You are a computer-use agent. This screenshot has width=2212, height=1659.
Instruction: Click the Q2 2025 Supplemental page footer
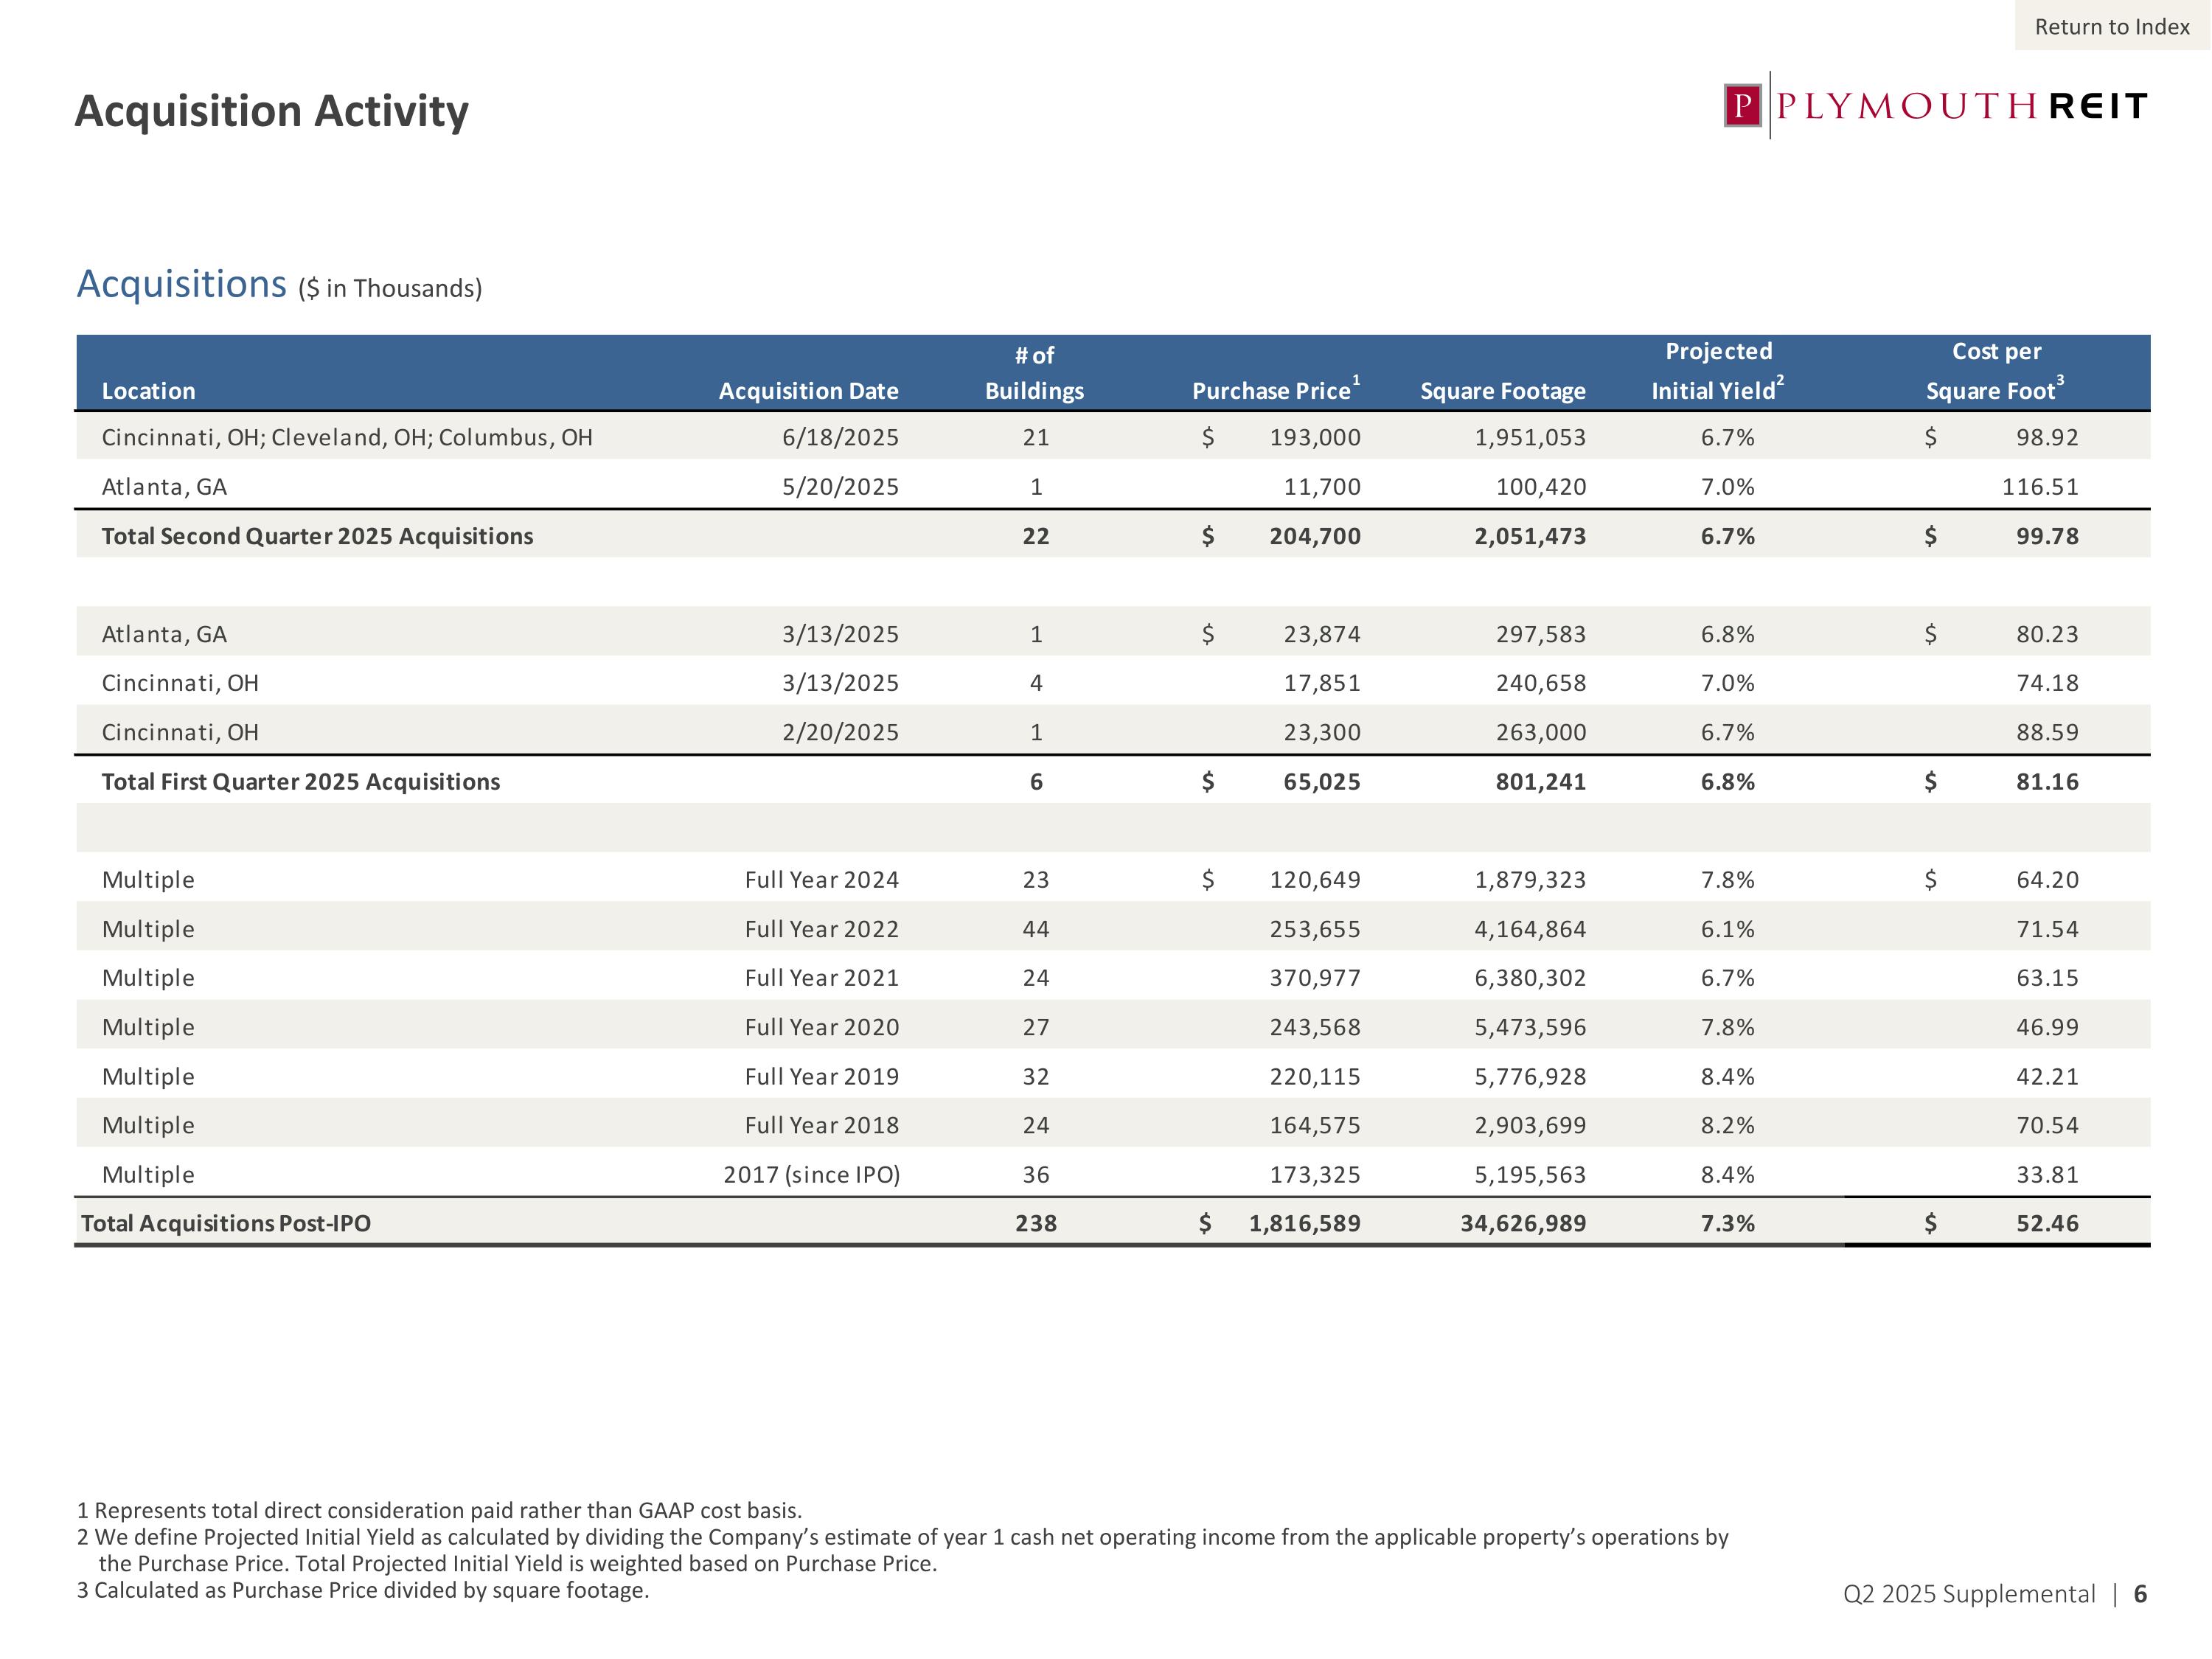pos(1968,1593)
